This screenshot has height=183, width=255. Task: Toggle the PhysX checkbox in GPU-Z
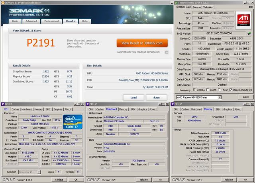pyautogui.click(x=219, y=90)
